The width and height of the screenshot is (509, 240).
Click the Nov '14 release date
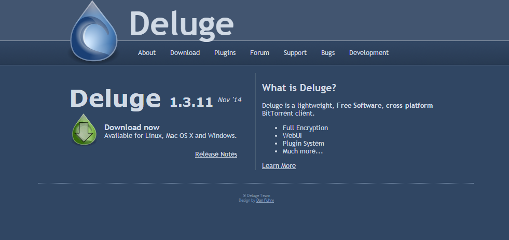(x=229, y=100)
